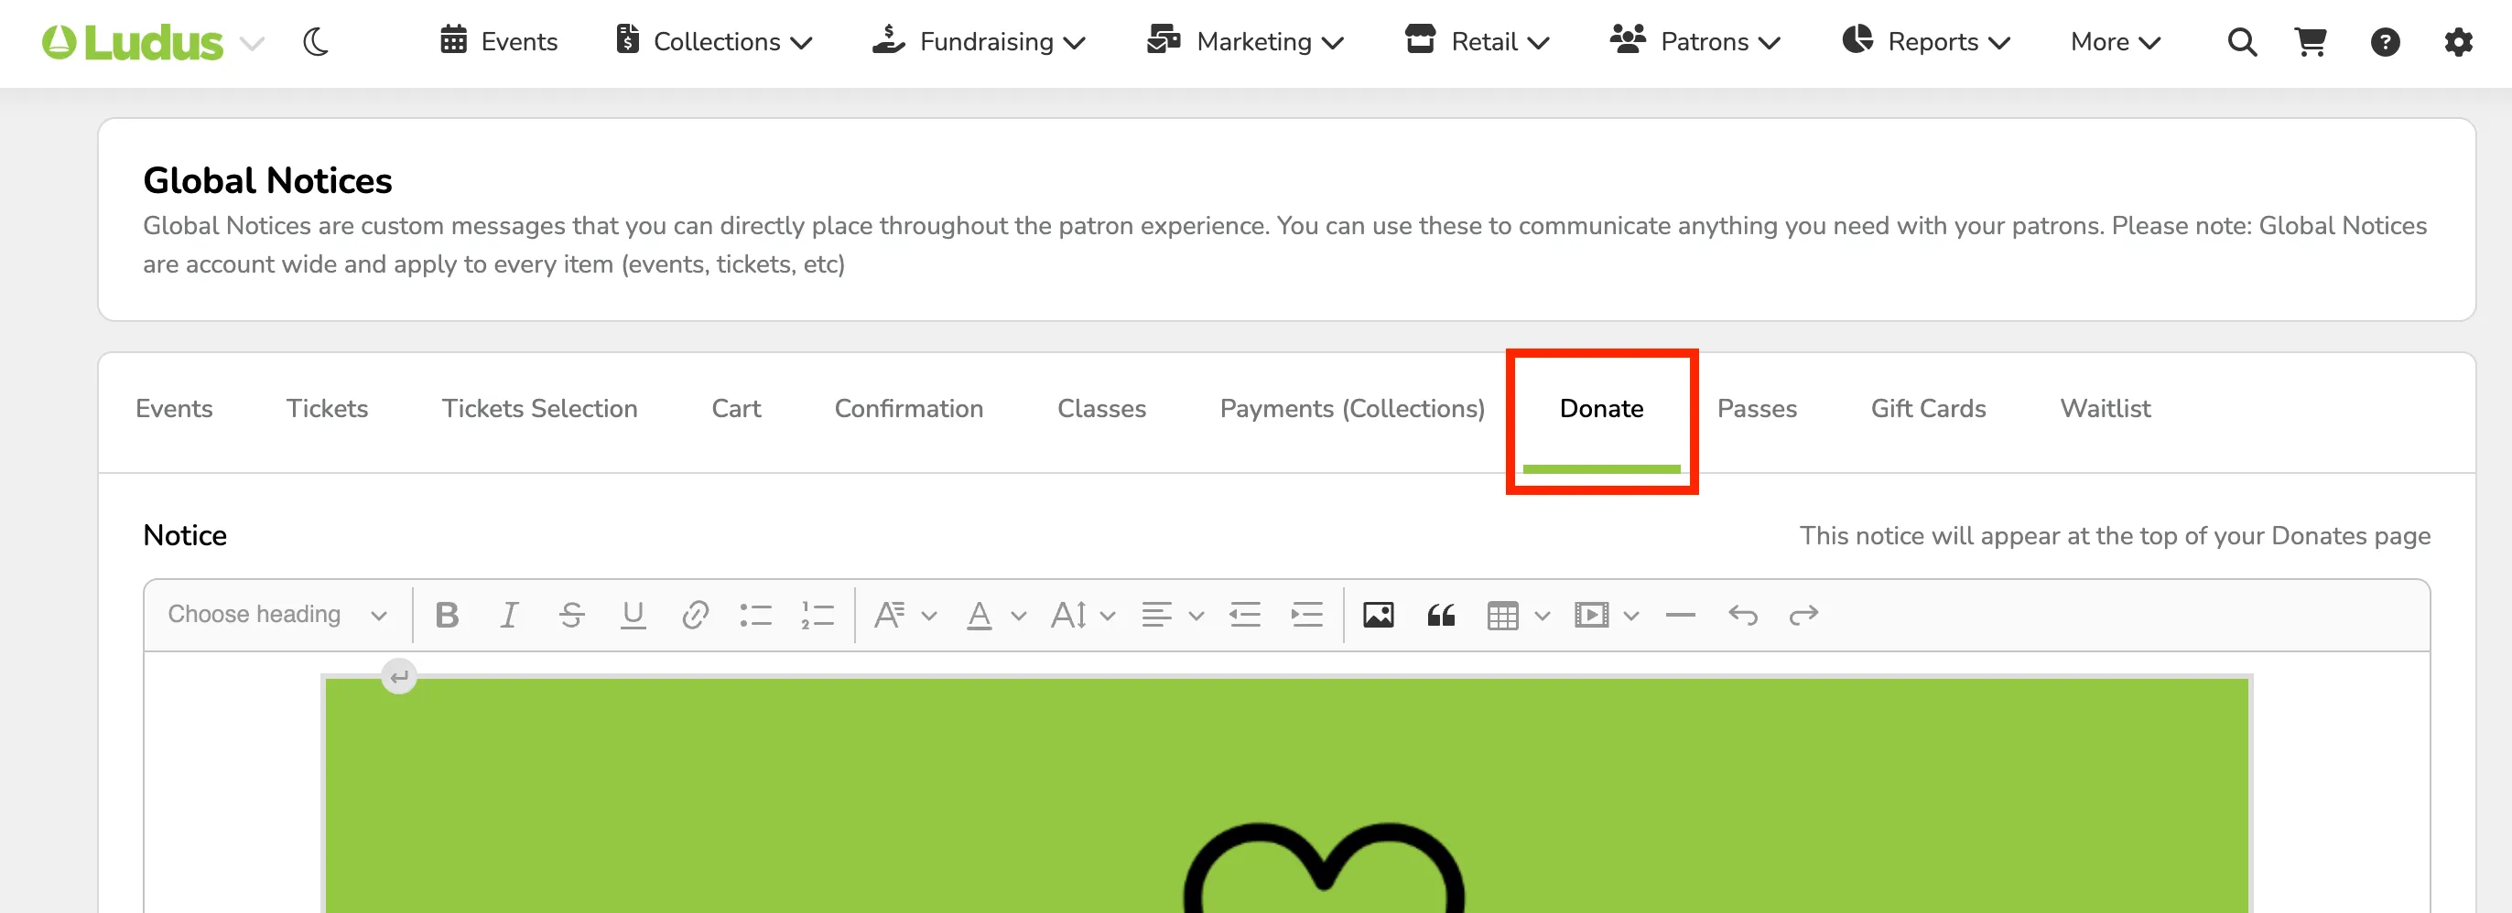Click the Global Notices heading text
Viewport: 2512px width, 913px height.
point(267,180)
